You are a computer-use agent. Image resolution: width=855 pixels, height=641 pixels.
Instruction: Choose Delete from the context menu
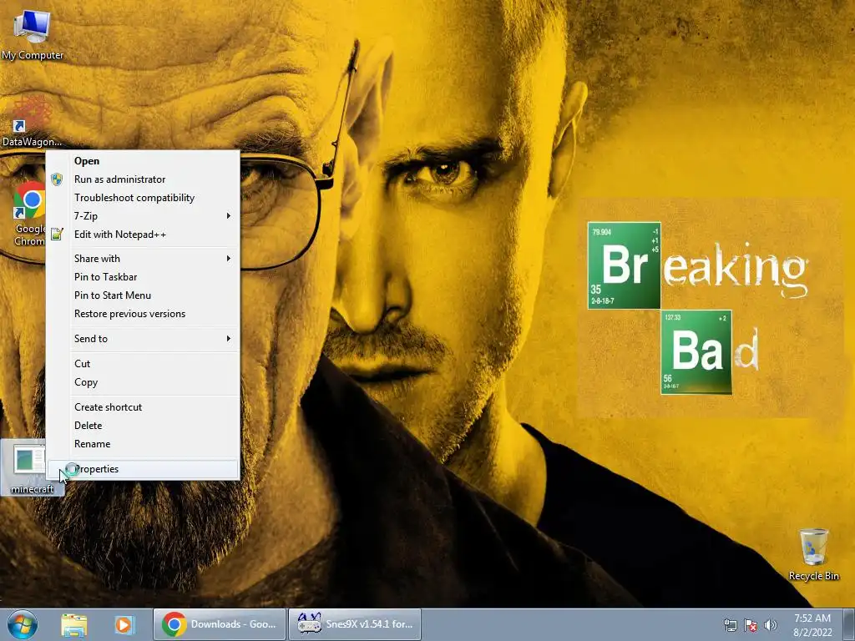(x=143, y=426)
